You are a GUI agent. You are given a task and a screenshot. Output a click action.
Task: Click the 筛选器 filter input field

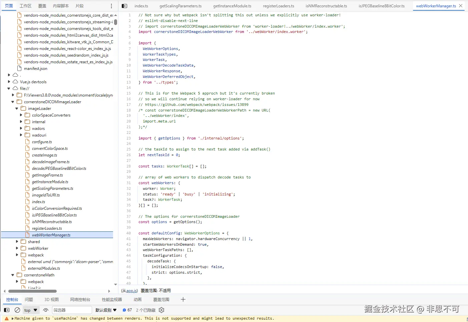click(x=72, y=310)
